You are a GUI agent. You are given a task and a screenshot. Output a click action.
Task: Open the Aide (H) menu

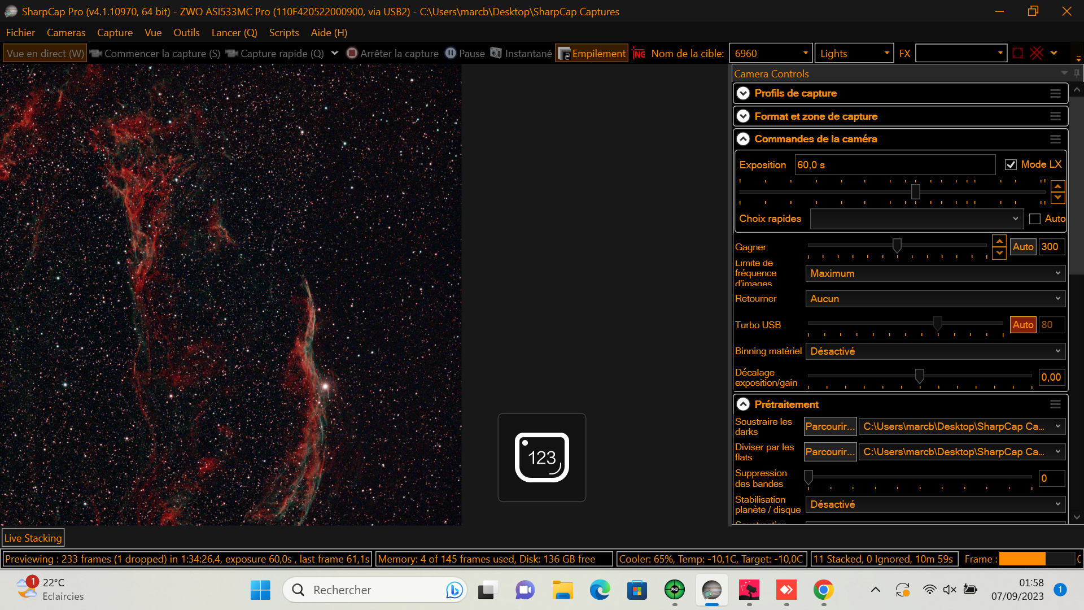click(329, 33)
